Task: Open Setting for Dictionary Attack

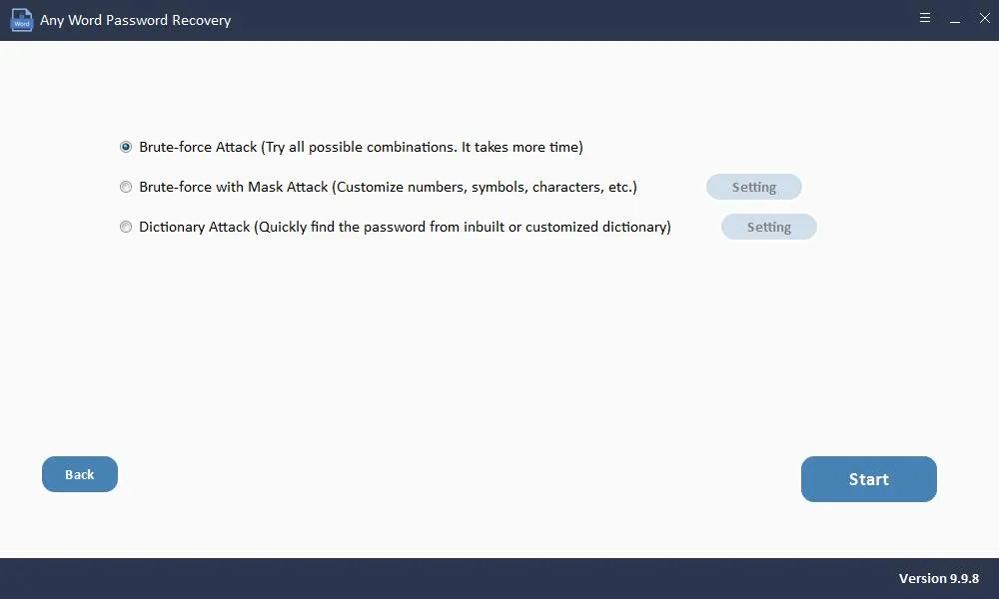Action: (x=768, y=227)
